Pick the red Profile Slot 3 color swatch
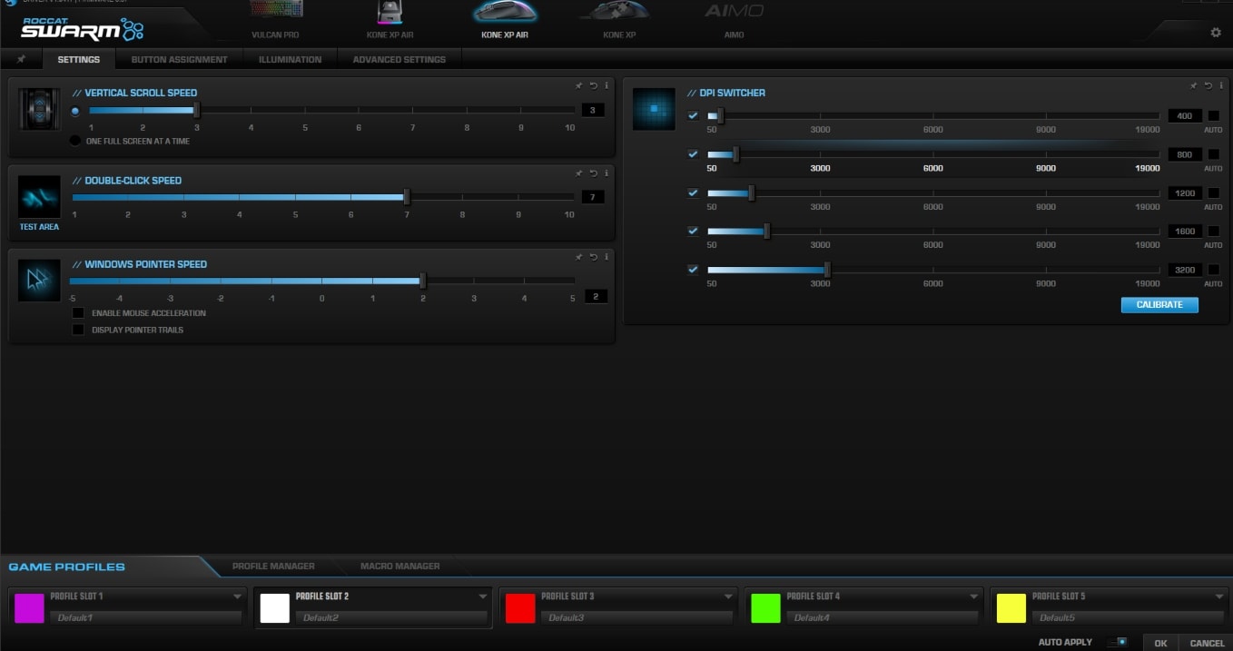 pos(520,608)
